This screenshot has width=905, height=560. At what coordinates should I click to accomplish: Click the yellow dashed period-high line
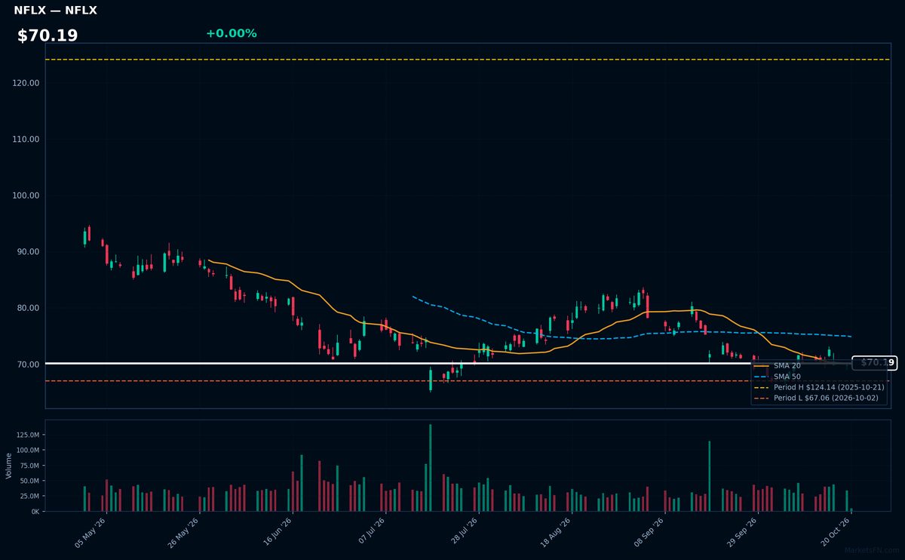coord(468,60)
